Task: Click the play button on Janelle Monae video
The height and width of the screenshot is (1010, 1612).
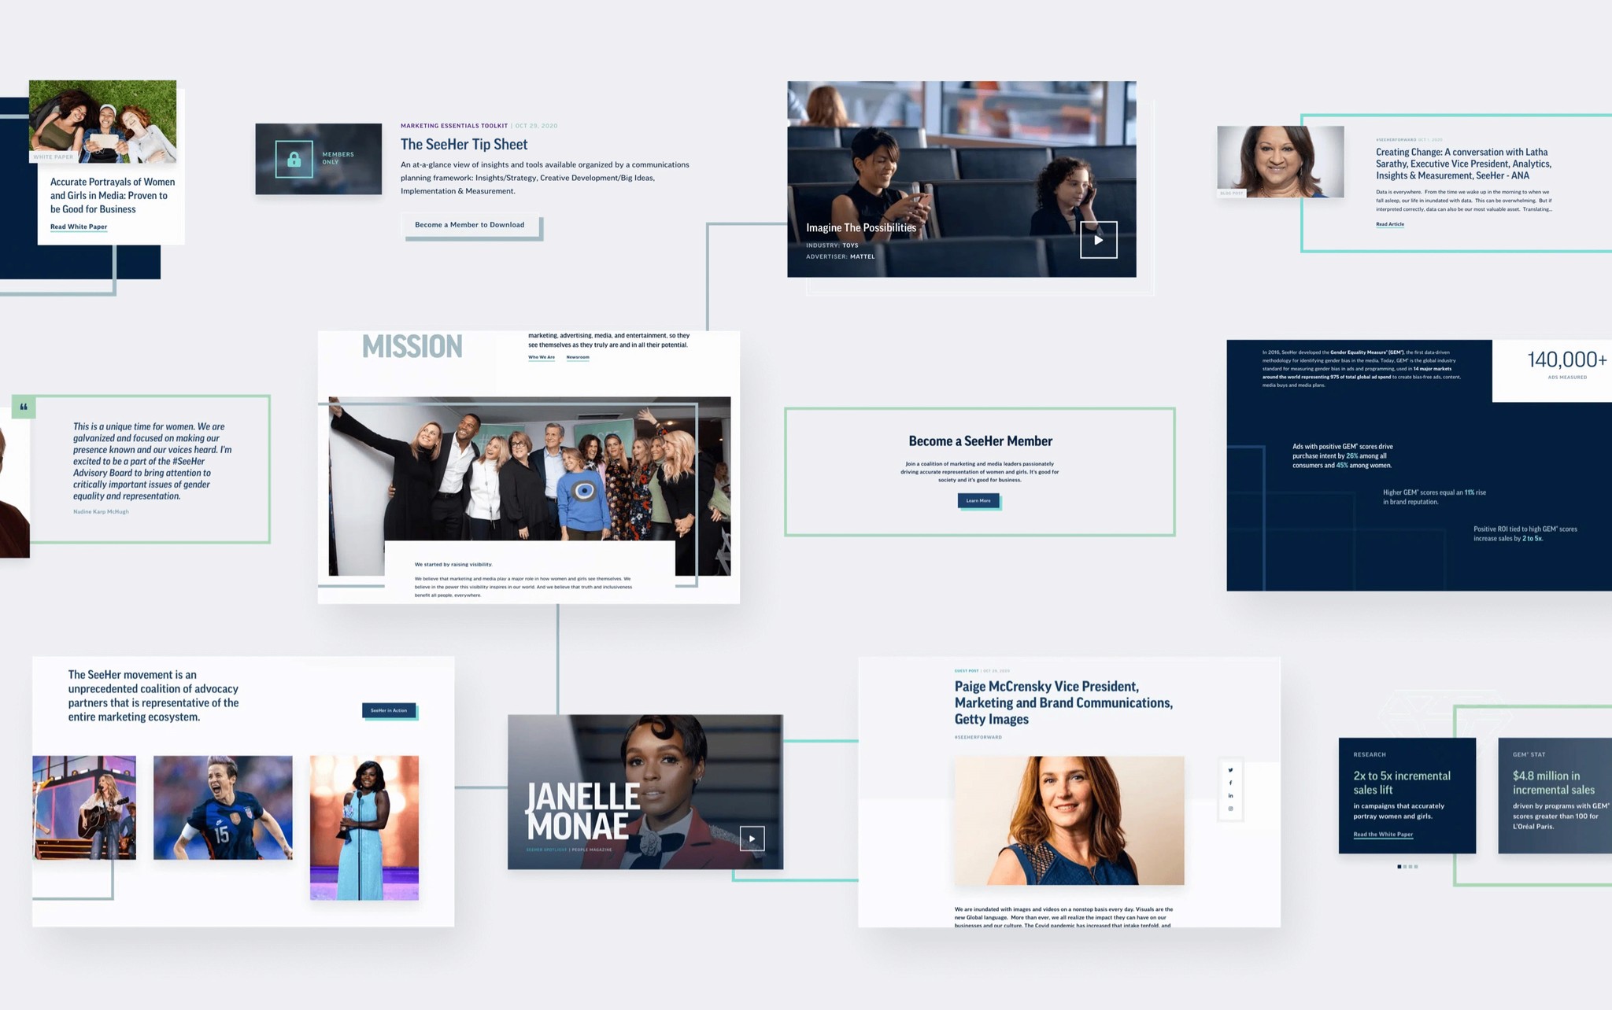Action: tap(752, 837)
